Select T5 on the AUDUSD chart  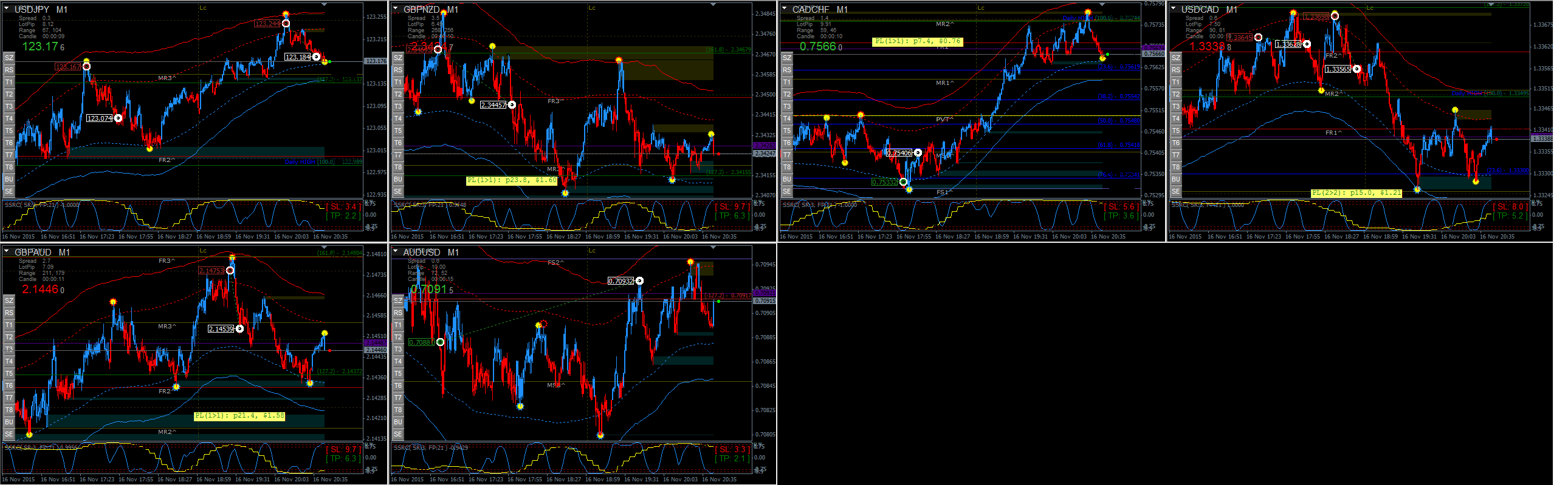point(398,373)
